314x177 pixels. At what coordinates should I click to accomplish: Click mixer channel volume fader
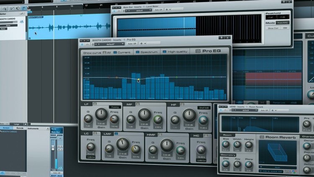coord(53,148)
